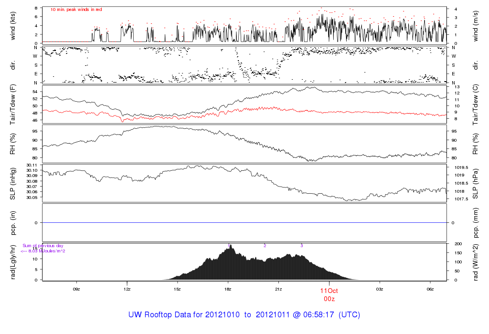Select the 'SLP (hPa)' axis label
Image resolution: width=489 pixels, height=334 pixels.
[475, 184]
